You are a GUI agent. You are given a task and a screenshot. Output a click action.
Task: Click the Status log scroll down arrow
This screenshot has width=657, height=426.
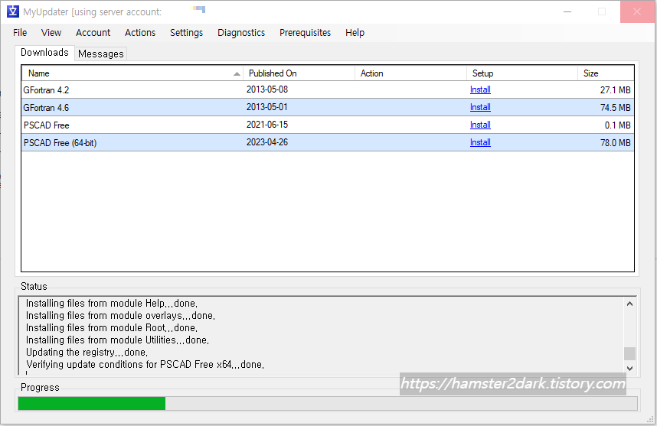(629, 368)
